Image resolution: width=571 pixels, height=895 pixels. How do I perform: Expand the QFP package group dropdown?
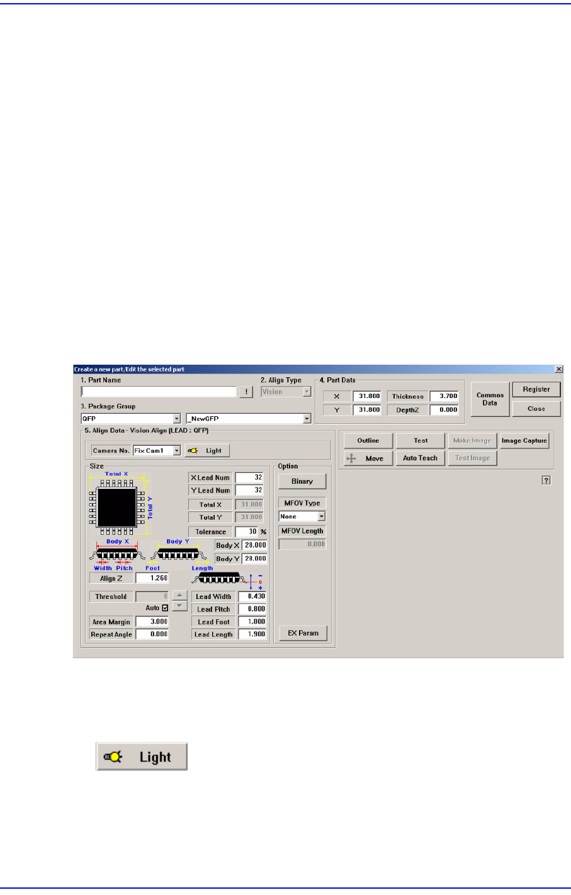177,419
